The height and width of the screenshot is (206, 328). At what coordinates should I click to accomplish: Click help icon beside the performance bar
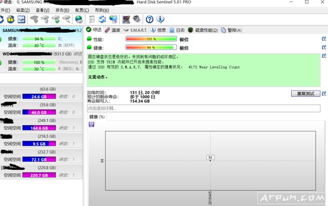(324, 39)
